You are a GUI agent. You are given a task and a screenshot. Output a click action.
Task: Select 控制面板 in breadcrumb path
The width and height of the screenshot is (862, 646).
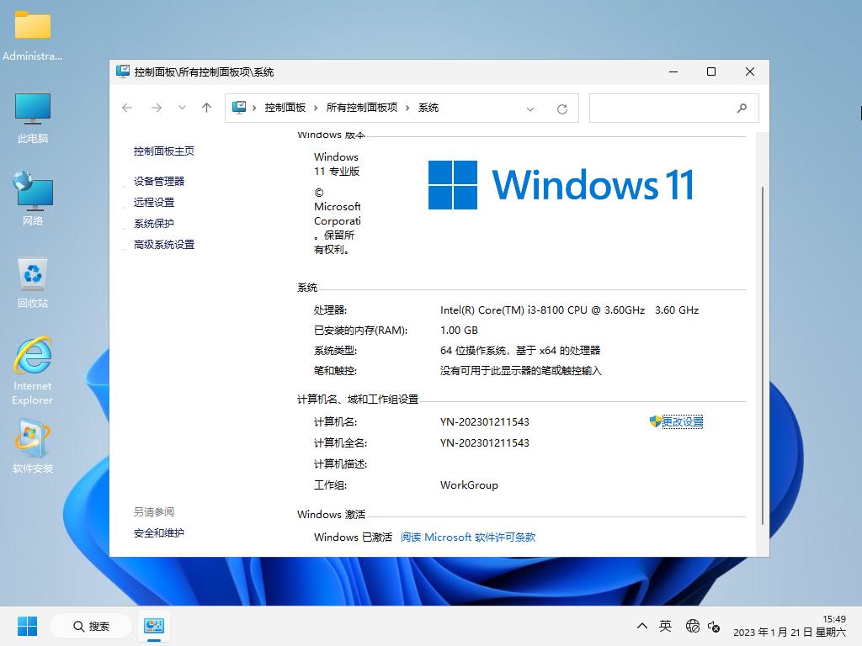[285, 108]
